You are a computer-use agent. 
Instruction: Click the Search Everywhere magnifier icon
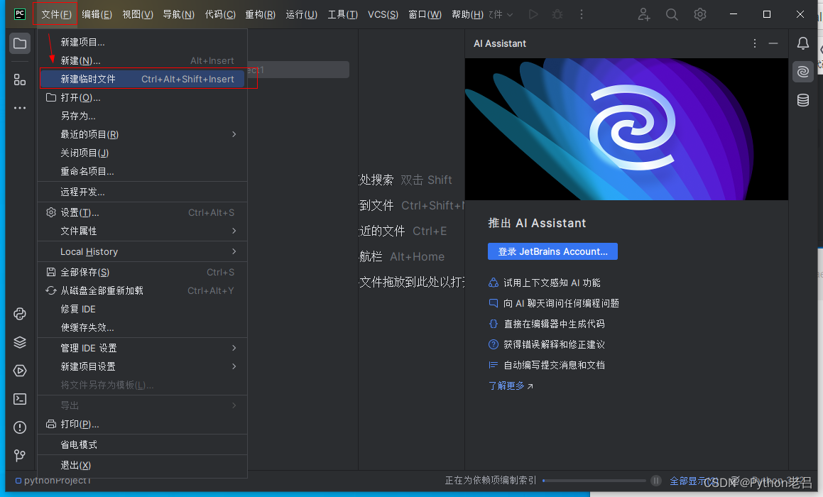click(672, 14)
